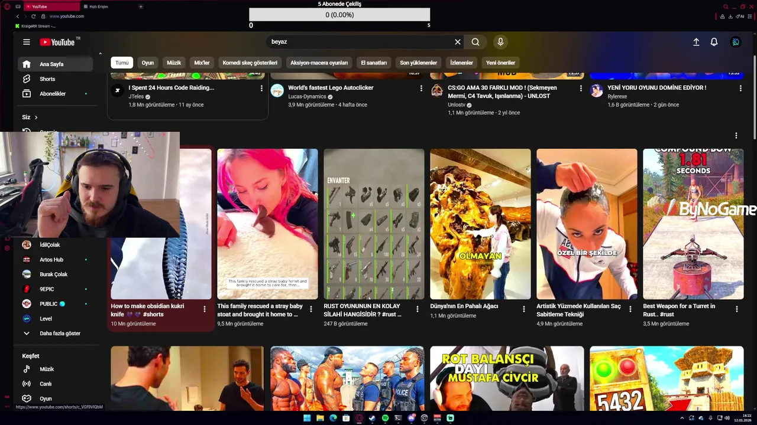This screenshot has height=425, width=757.
Task: Open Shorts shelf options menu
Action: click(x=736, y=135)
